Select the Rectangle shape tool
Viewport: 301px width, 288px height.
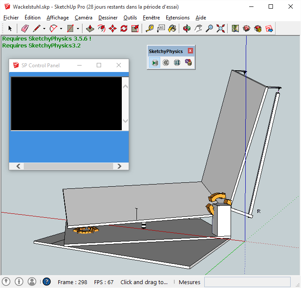click(x=70, y=28)
